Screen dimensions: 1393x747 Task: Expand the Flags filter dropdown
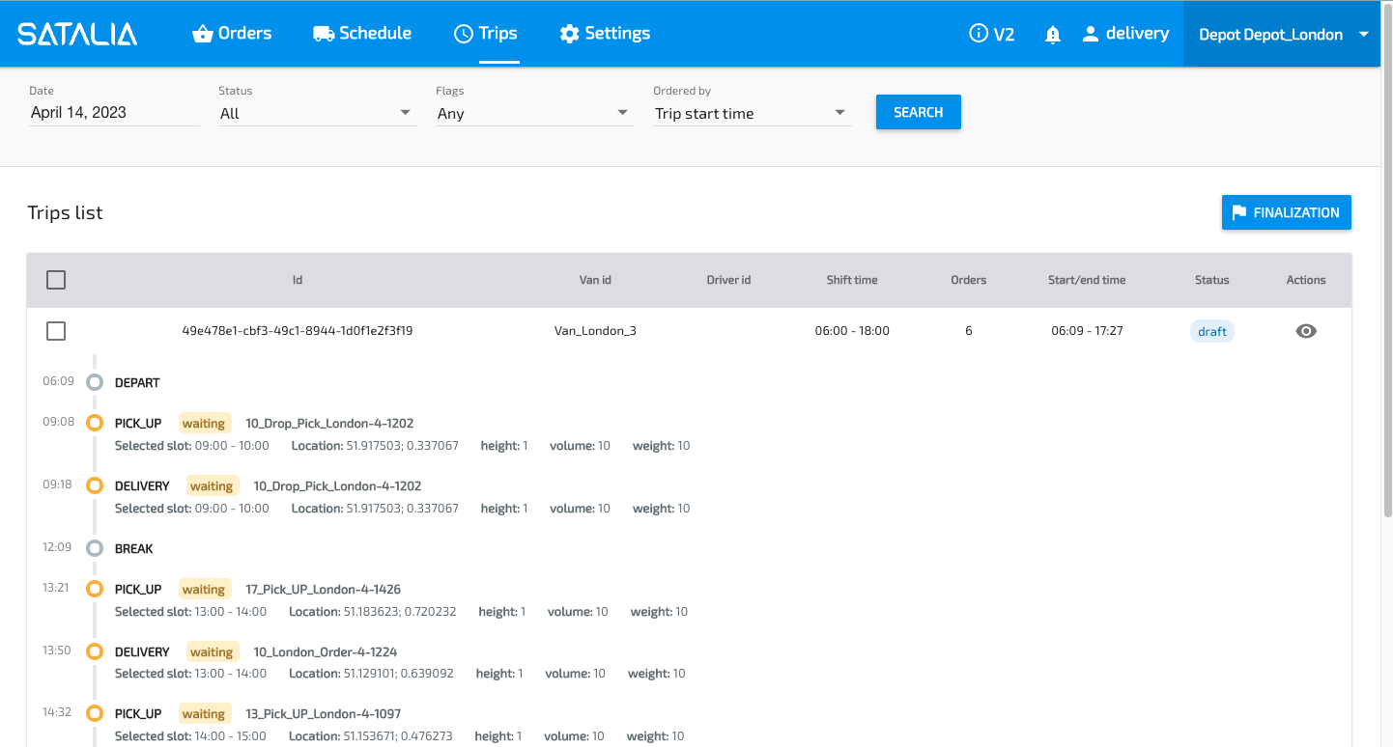tap(533, 113)
